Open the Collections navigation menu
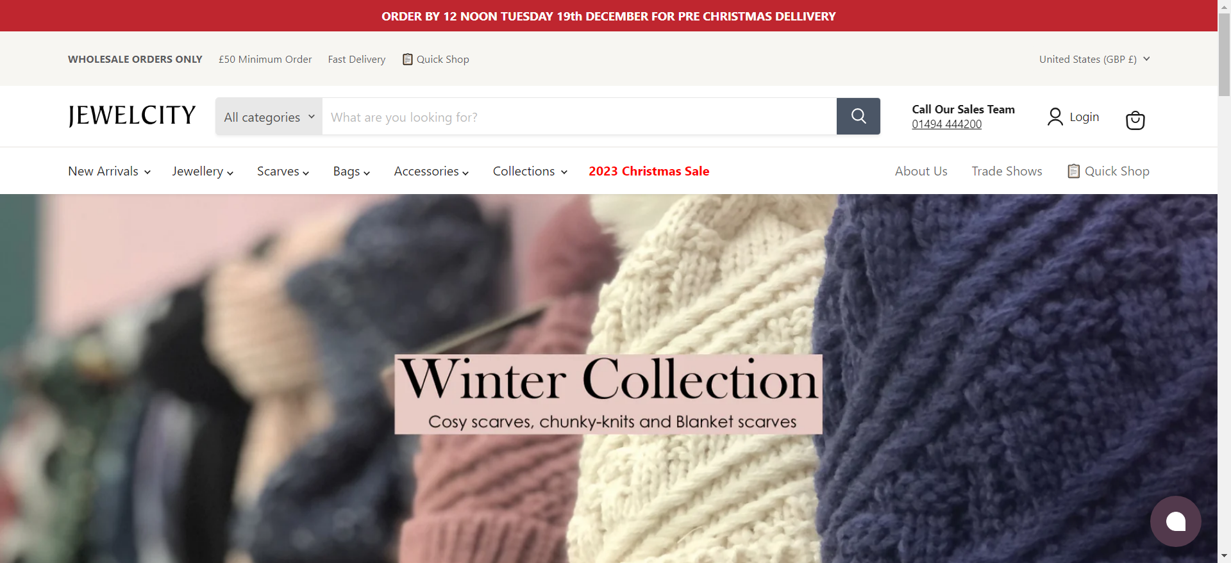The height and width of the screenshot is (563, 1231). tap(530, 171)
